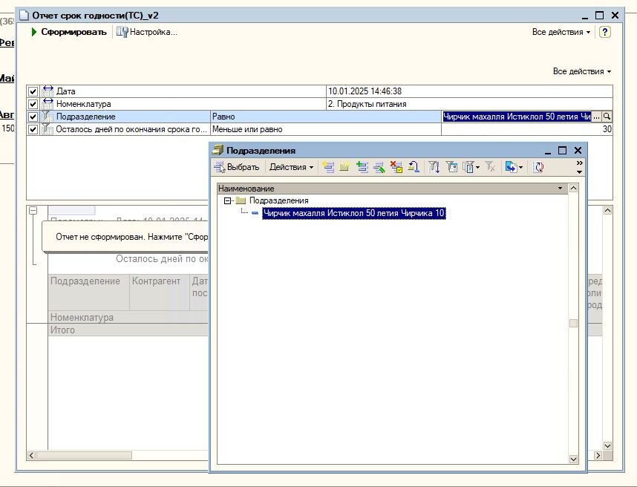
Task: Expand the toolbar overflow chevron
Action: (x=579, y=163)
